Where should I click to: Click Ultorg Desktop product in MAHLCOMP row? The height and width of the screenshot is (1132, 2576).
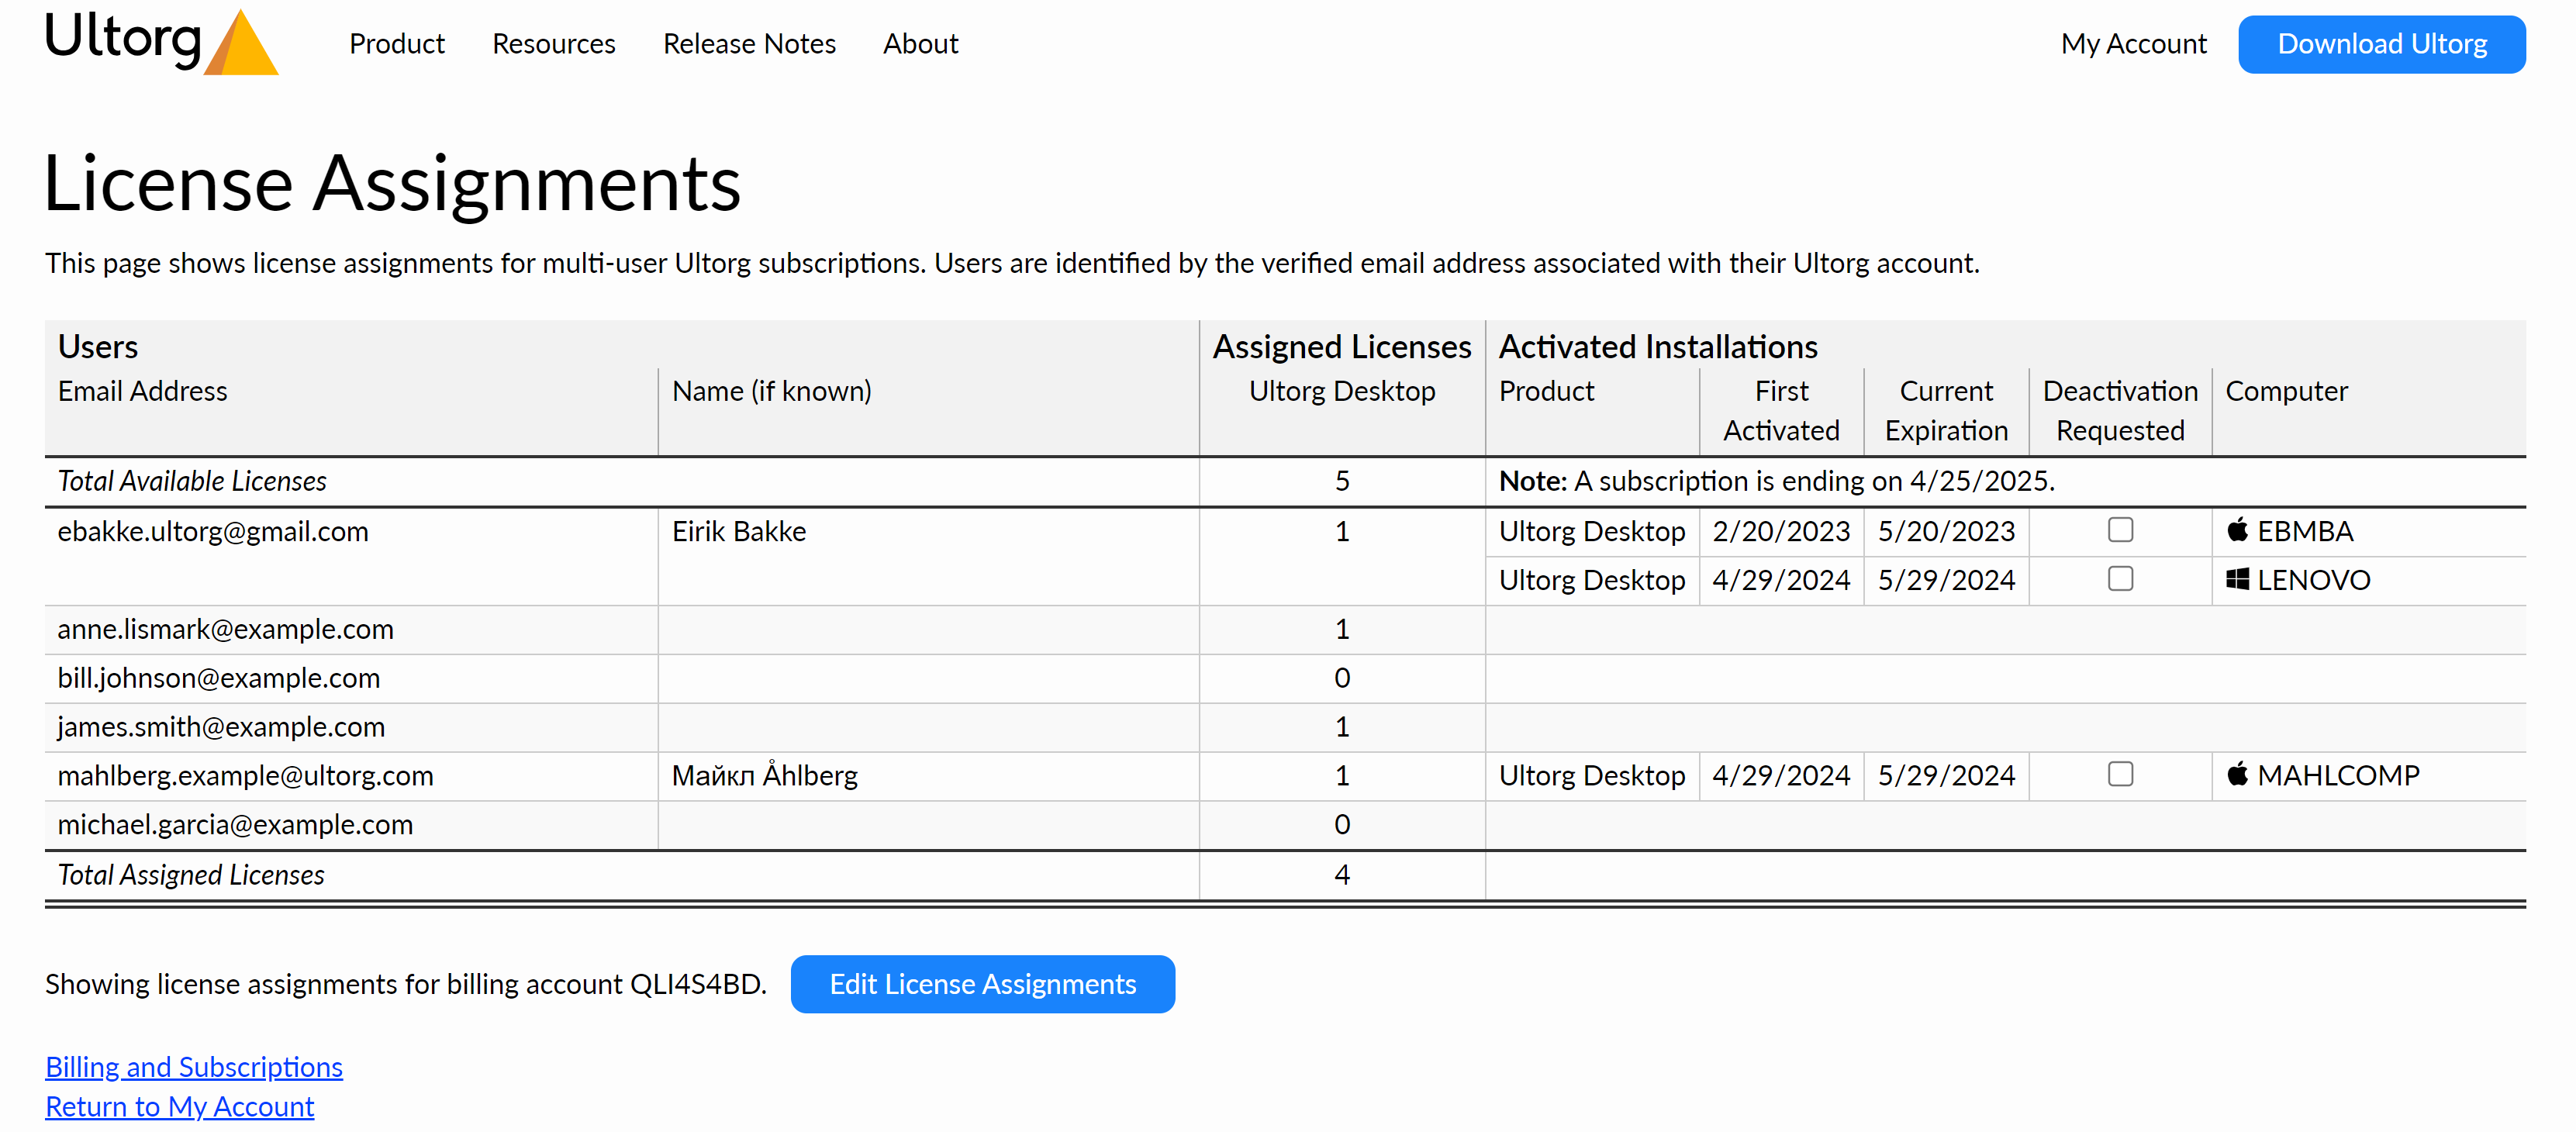[x=1591, y=776]
